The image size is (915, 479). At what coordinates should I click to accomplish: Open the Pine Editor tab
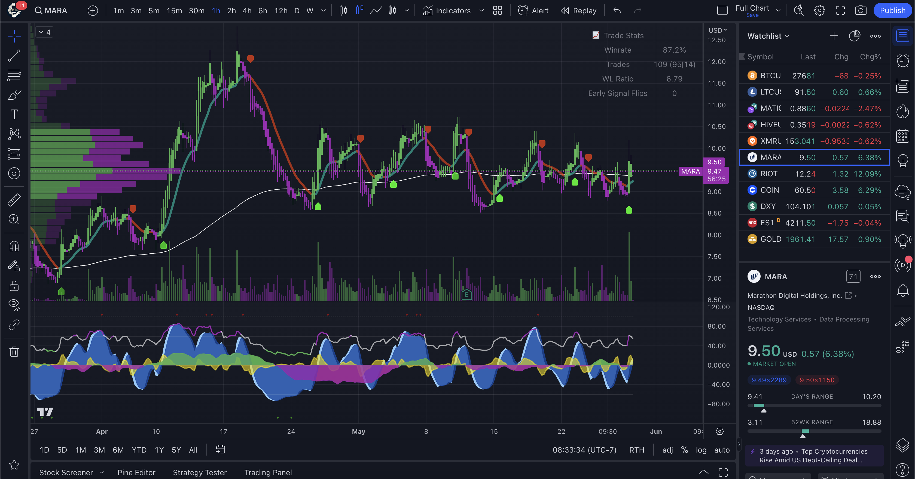click(x=136, y=472)
